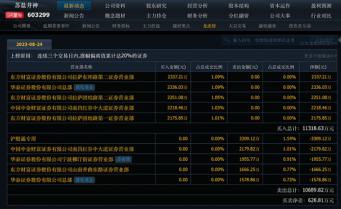Screen dimensions: 341x209
Task: Switch to the 公司资料 tab
Action: coord(115,6)
